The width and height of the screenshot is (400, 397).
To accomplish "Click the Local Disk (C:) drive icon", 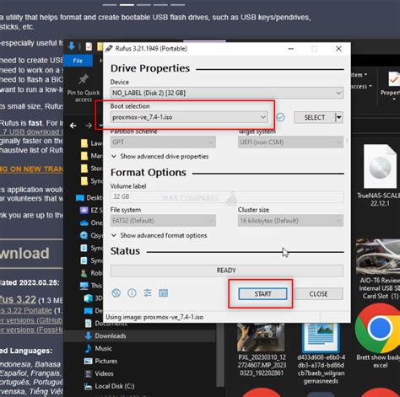I will click(89, 387).
